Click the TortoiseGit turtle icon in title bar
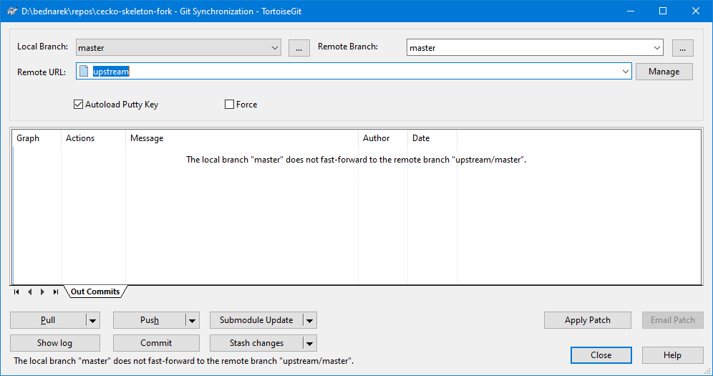Viewport: 713px width, 376px height. click(x=12, y=11)
